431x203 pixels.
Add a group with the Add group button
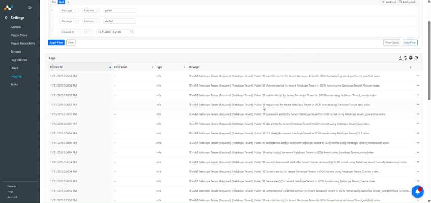pyautogui.click(x=407, y=2)
